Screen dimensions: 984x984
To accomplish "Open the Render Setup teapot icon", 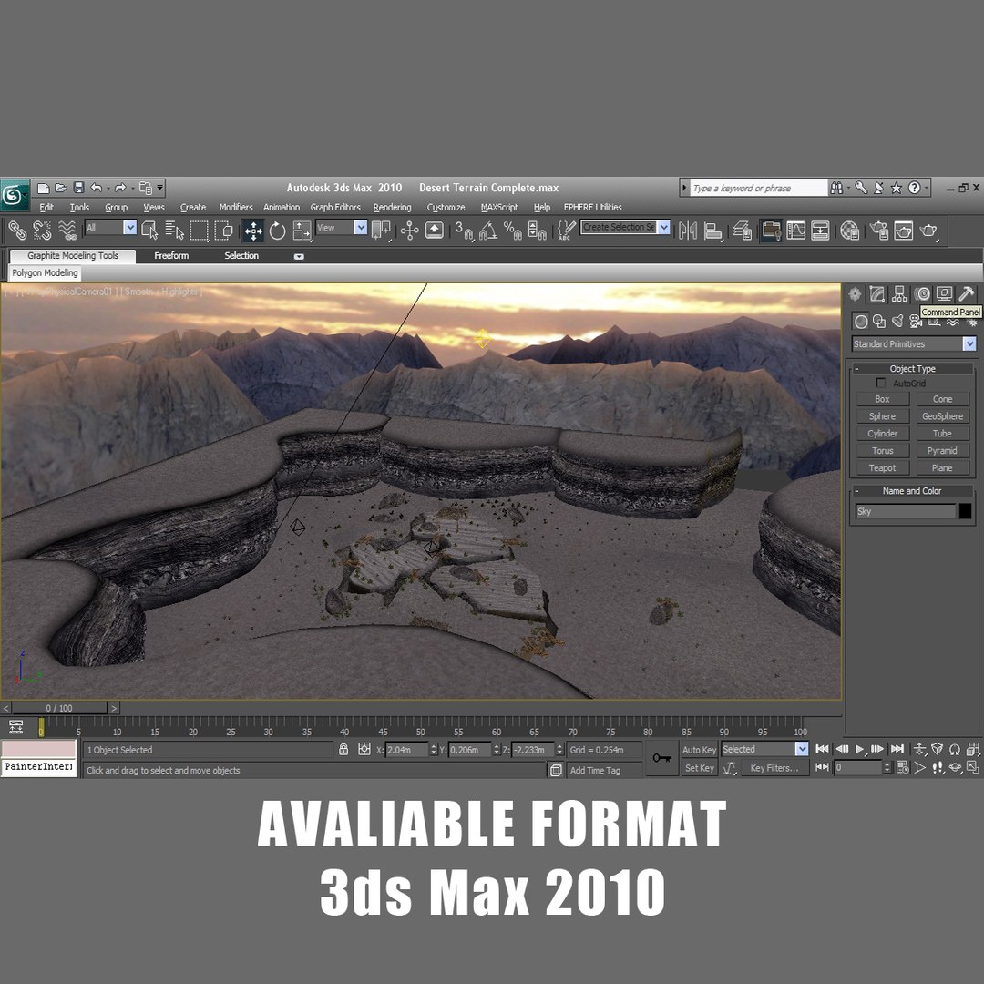I will click(x=878, y=231).
